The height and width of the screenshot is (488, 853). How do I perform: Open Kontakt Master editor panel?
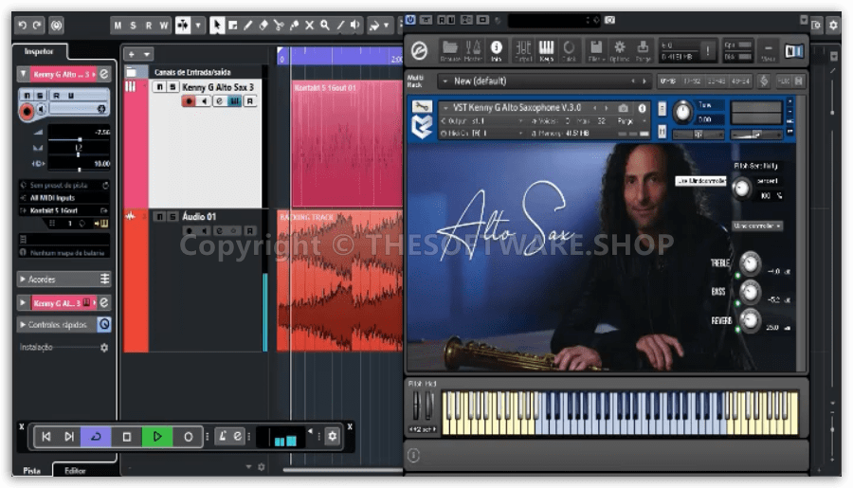pos(473,50)
